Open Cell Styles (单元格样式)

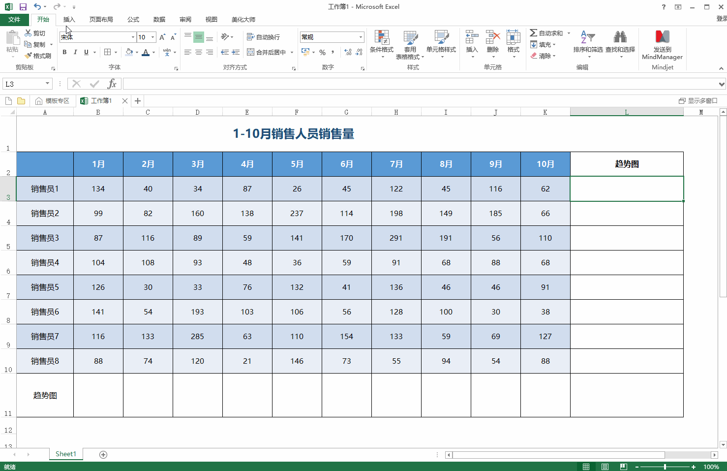pos(441,44)
